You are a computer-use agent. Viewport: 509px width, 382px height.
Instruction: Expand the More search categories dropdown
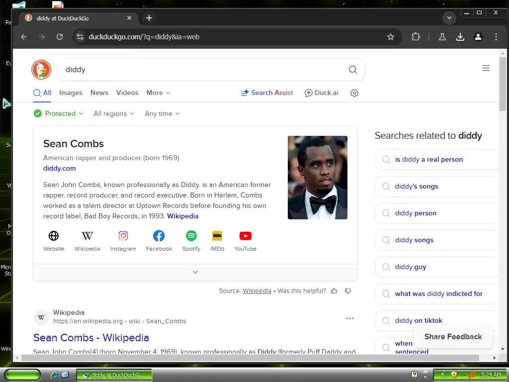click(158, 93)
